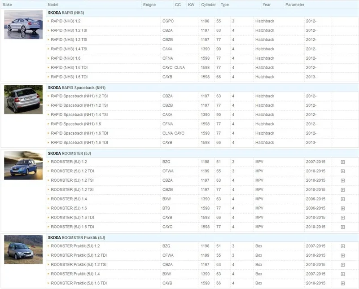Open the ROOMSTER (5J) 1.4 model link

point(69,199)
